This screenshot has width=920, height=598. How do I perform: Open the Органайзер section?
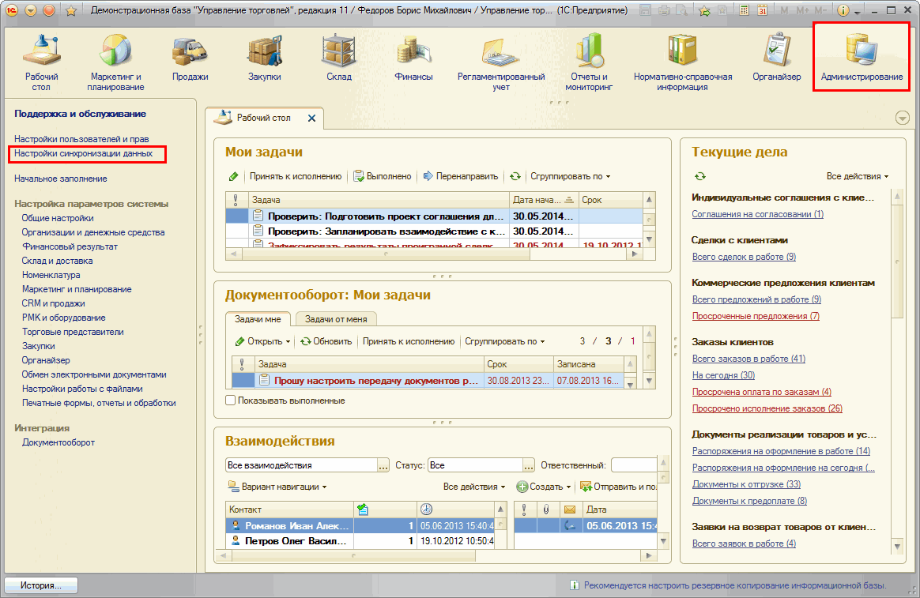pyautogui.click(x=777, y=58)
